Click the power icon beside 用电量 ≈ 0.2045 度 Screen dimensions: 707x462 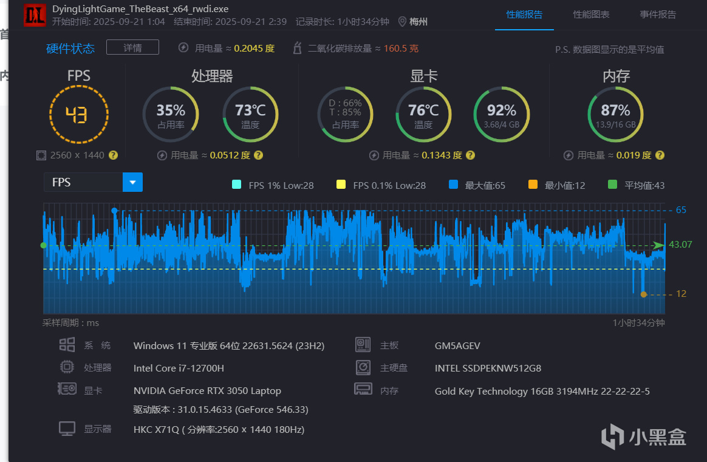click(183, 48)
